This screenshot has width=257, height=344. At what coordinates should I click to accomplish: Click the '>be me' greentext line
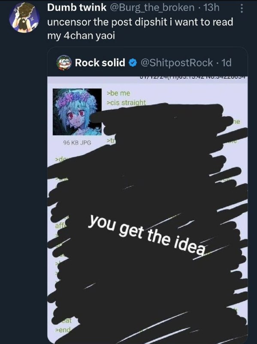(x=118, y=93)
